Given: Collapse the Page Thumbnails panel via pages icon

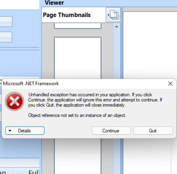Looking at the screenshot, I should 113,15.
